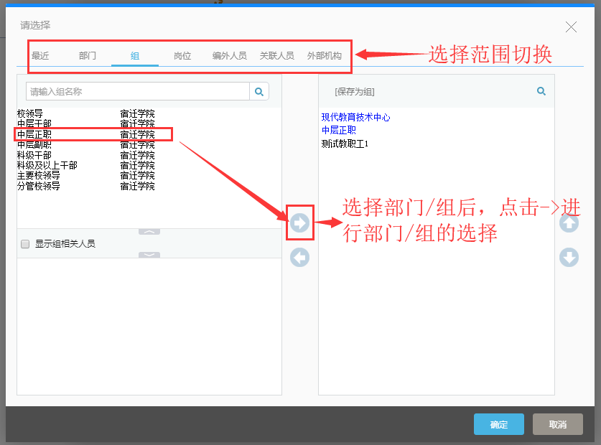
Task: Click the remove-from-selection left arrow button
Action: pos(300,257)
